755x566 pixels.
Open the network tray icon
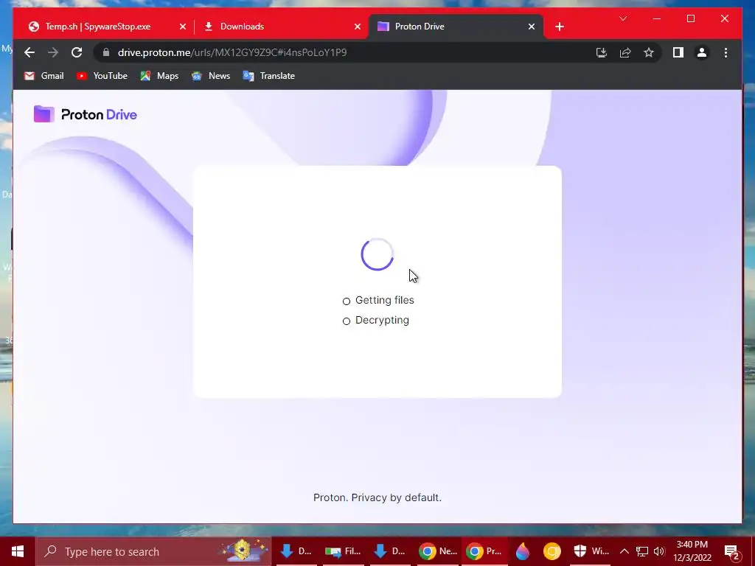tap(642, 551)
